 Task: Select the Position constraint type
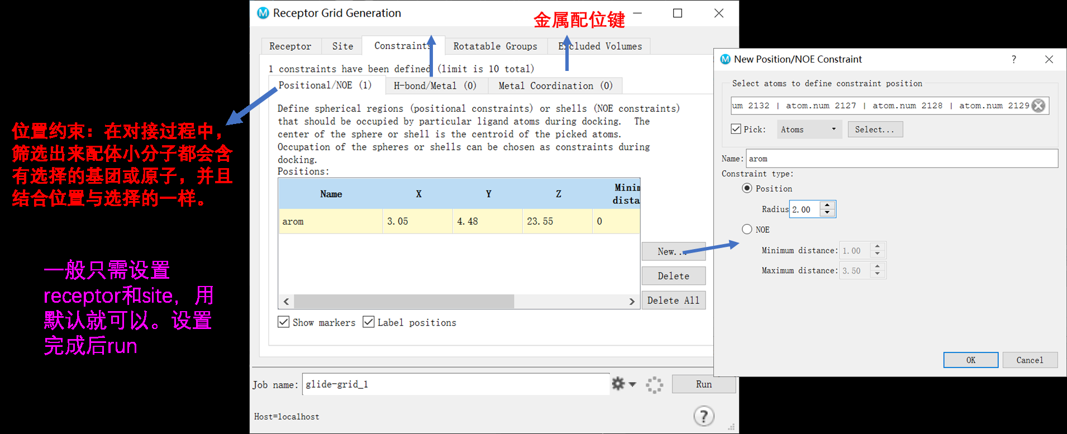(x=747, y=188)
